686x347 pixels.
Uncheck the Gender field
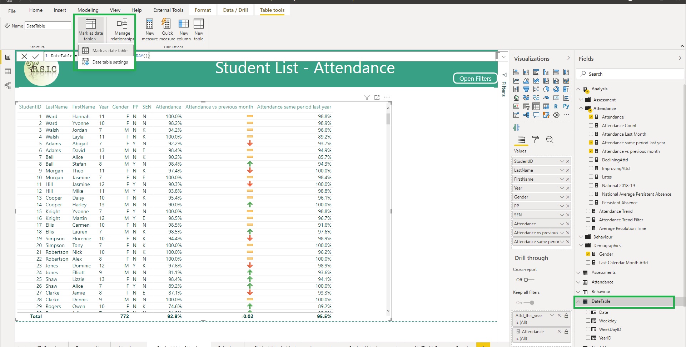pyautogui.click(x=588, y=254)
